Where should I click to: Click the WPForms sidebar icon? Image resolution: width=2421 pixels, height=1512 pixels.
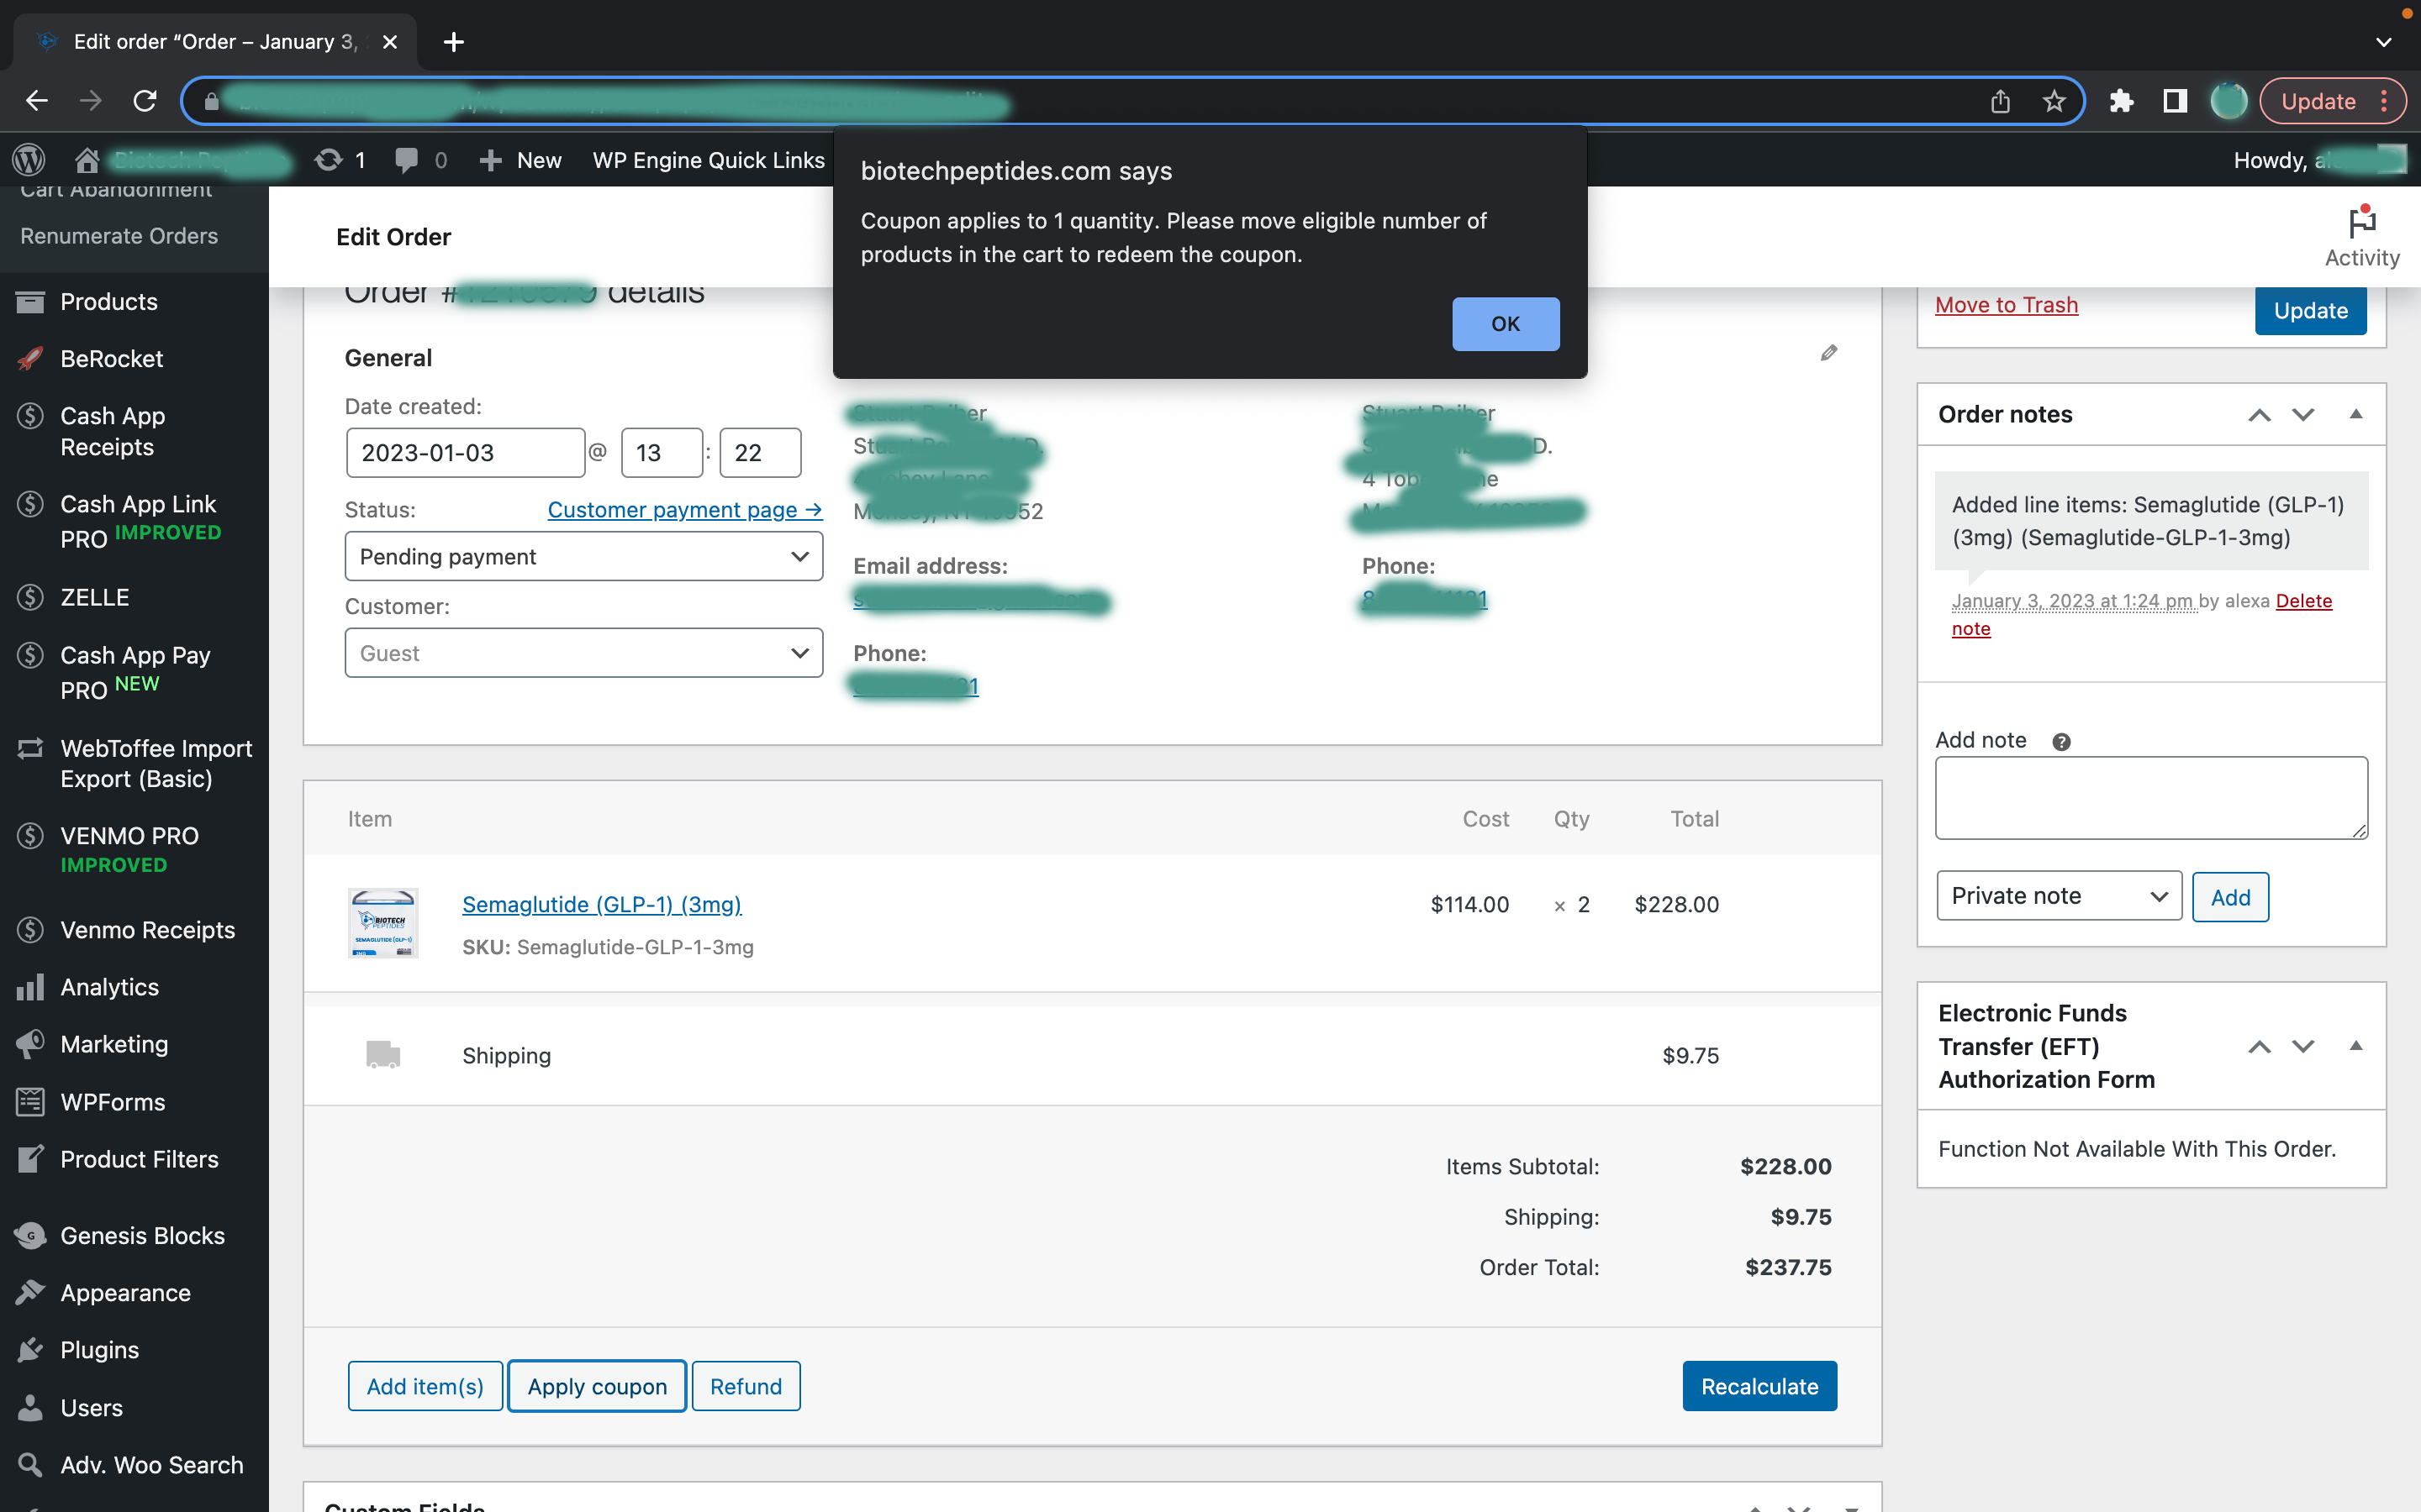pos(31,1101)
